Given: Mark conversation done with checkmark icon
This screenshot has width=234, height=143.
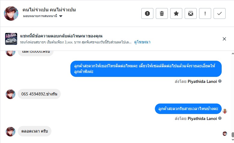Looking at the screenshot, I should tap(220, 13).
